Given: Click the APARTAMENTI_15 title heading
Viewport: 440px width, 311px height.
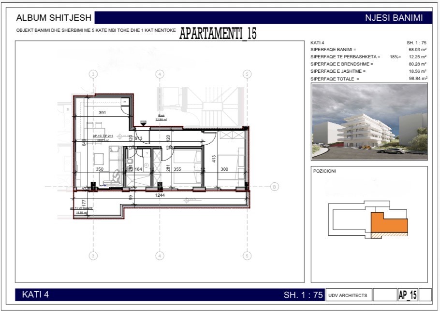Looking at the screenshot, I should (218, 34).
